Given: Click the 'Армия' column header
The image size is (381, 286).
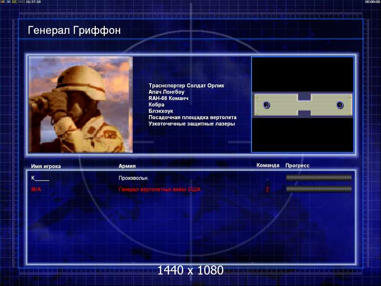Looking at the screenshot, I should click(127, 166).
